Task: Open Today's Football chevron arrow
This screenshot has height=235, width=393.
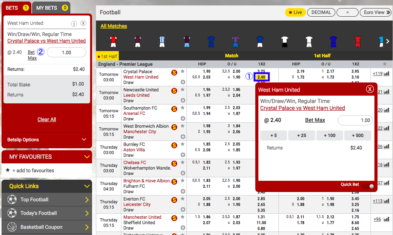Action: coord(87,213)
